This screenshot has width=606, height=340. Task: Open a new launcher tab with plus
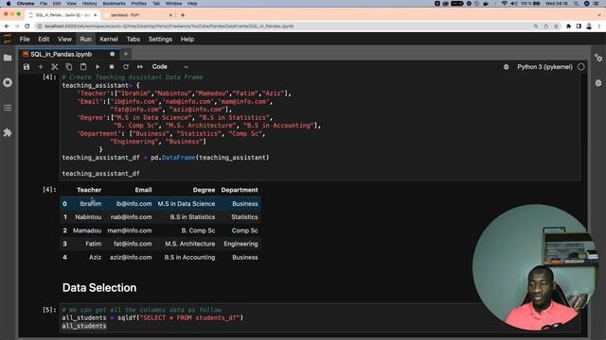(126, 55)
